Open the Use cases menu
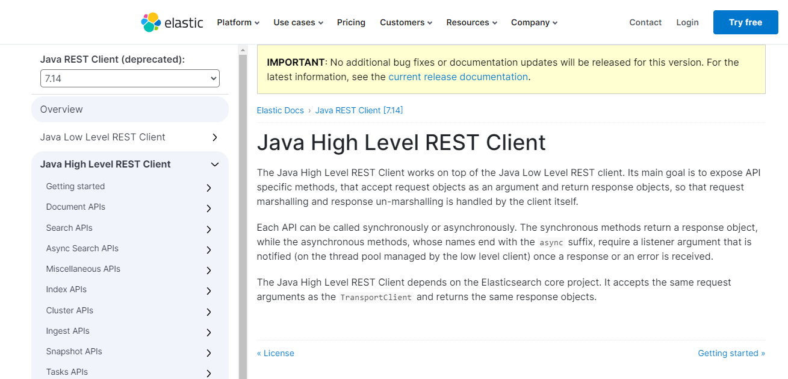Image resolution: width=788 pixels, height=379 pixels. pos(298,22)
